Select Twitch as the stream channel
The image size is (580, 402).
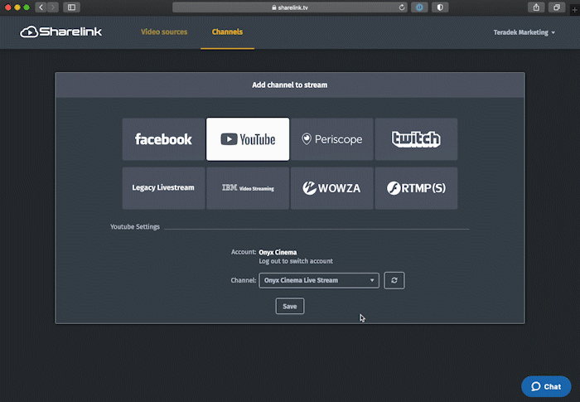tap(416, 139)
